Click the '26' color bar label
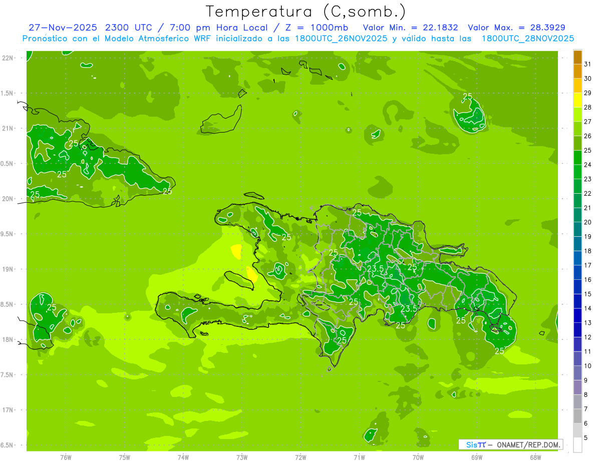Image resolution: width=601 pixels, height=464 pixels. [587, 136]
